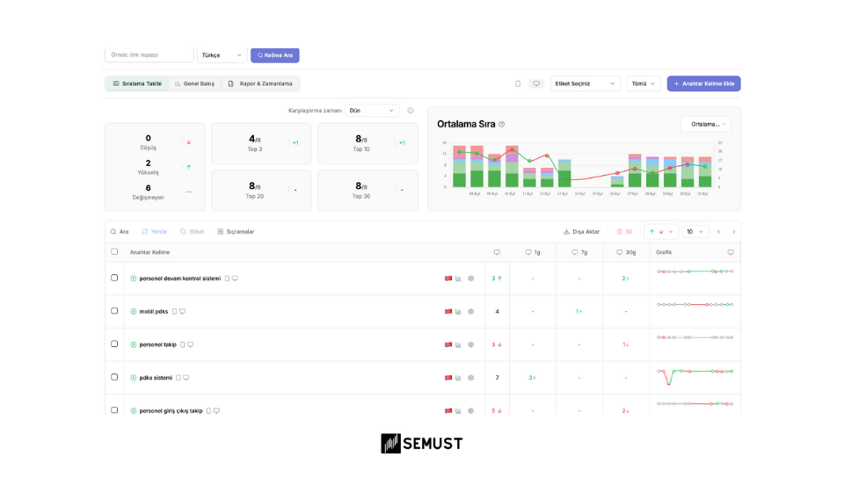
Task: Switch to the Genel Bakış tab
Action: [x=194, y=83]
